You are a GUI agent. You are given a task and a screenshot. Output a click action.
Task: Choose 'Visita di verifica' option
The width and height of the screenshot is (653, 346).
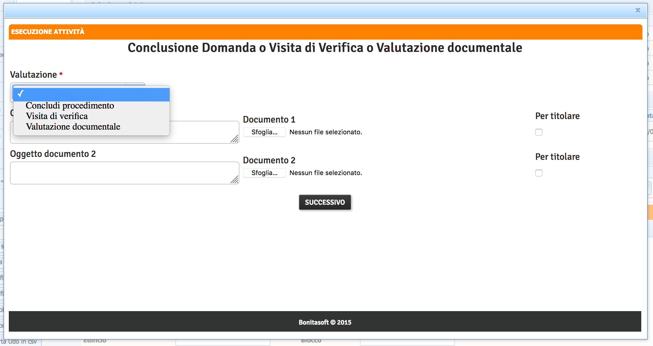(57, 116)
